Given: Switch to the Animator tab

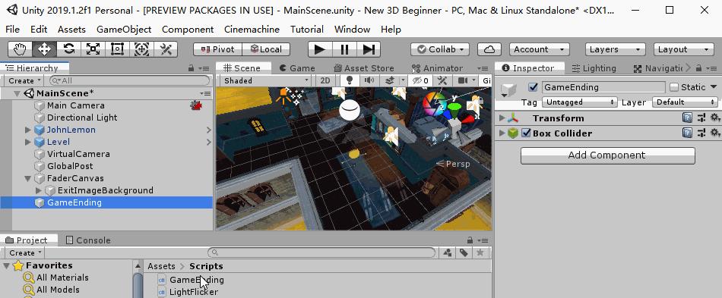Looking at the screenshot, I should [x=437, y=68].
